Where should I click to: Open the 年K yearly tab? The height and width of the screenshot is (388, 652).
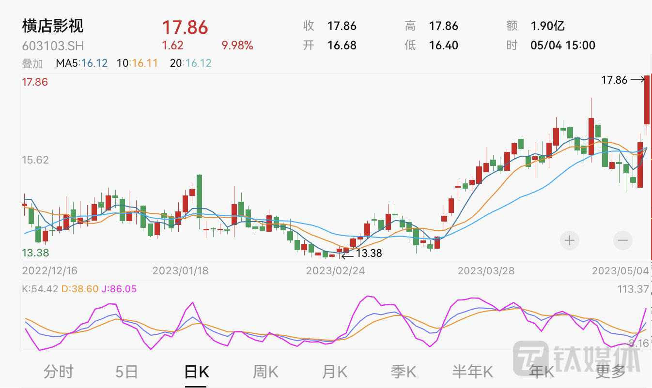pyautogui.click(x=542, y=372)
